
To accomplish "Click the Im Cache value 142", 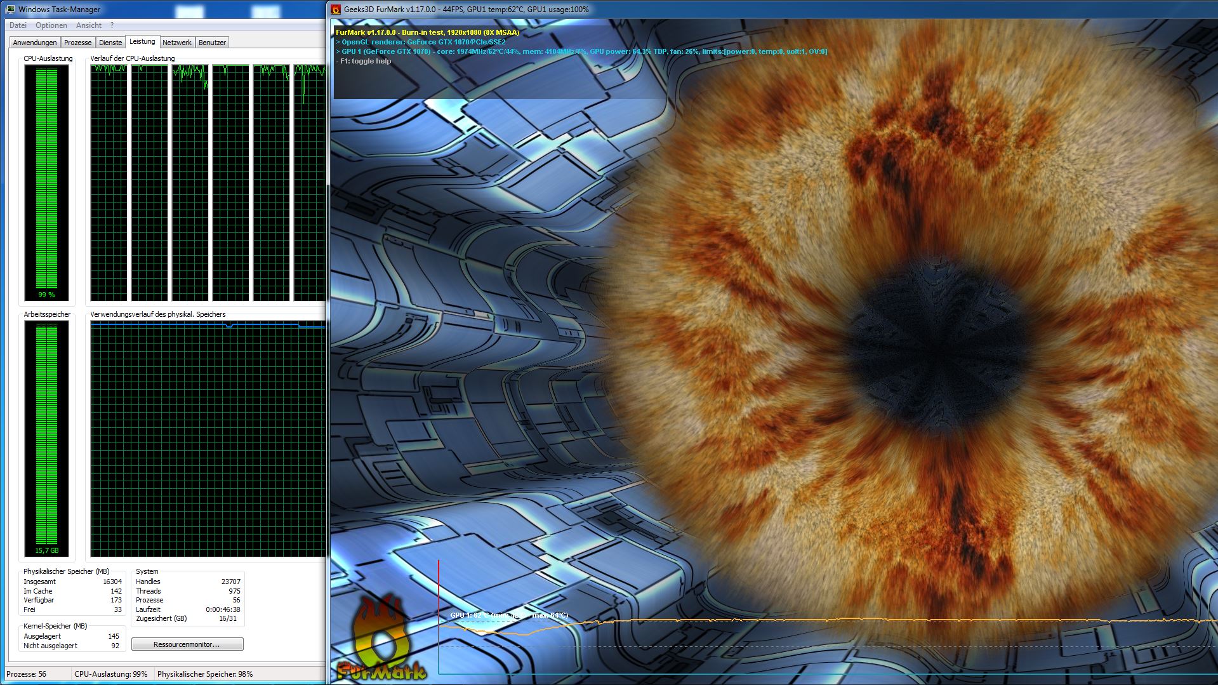I will [x=116, y=591].
